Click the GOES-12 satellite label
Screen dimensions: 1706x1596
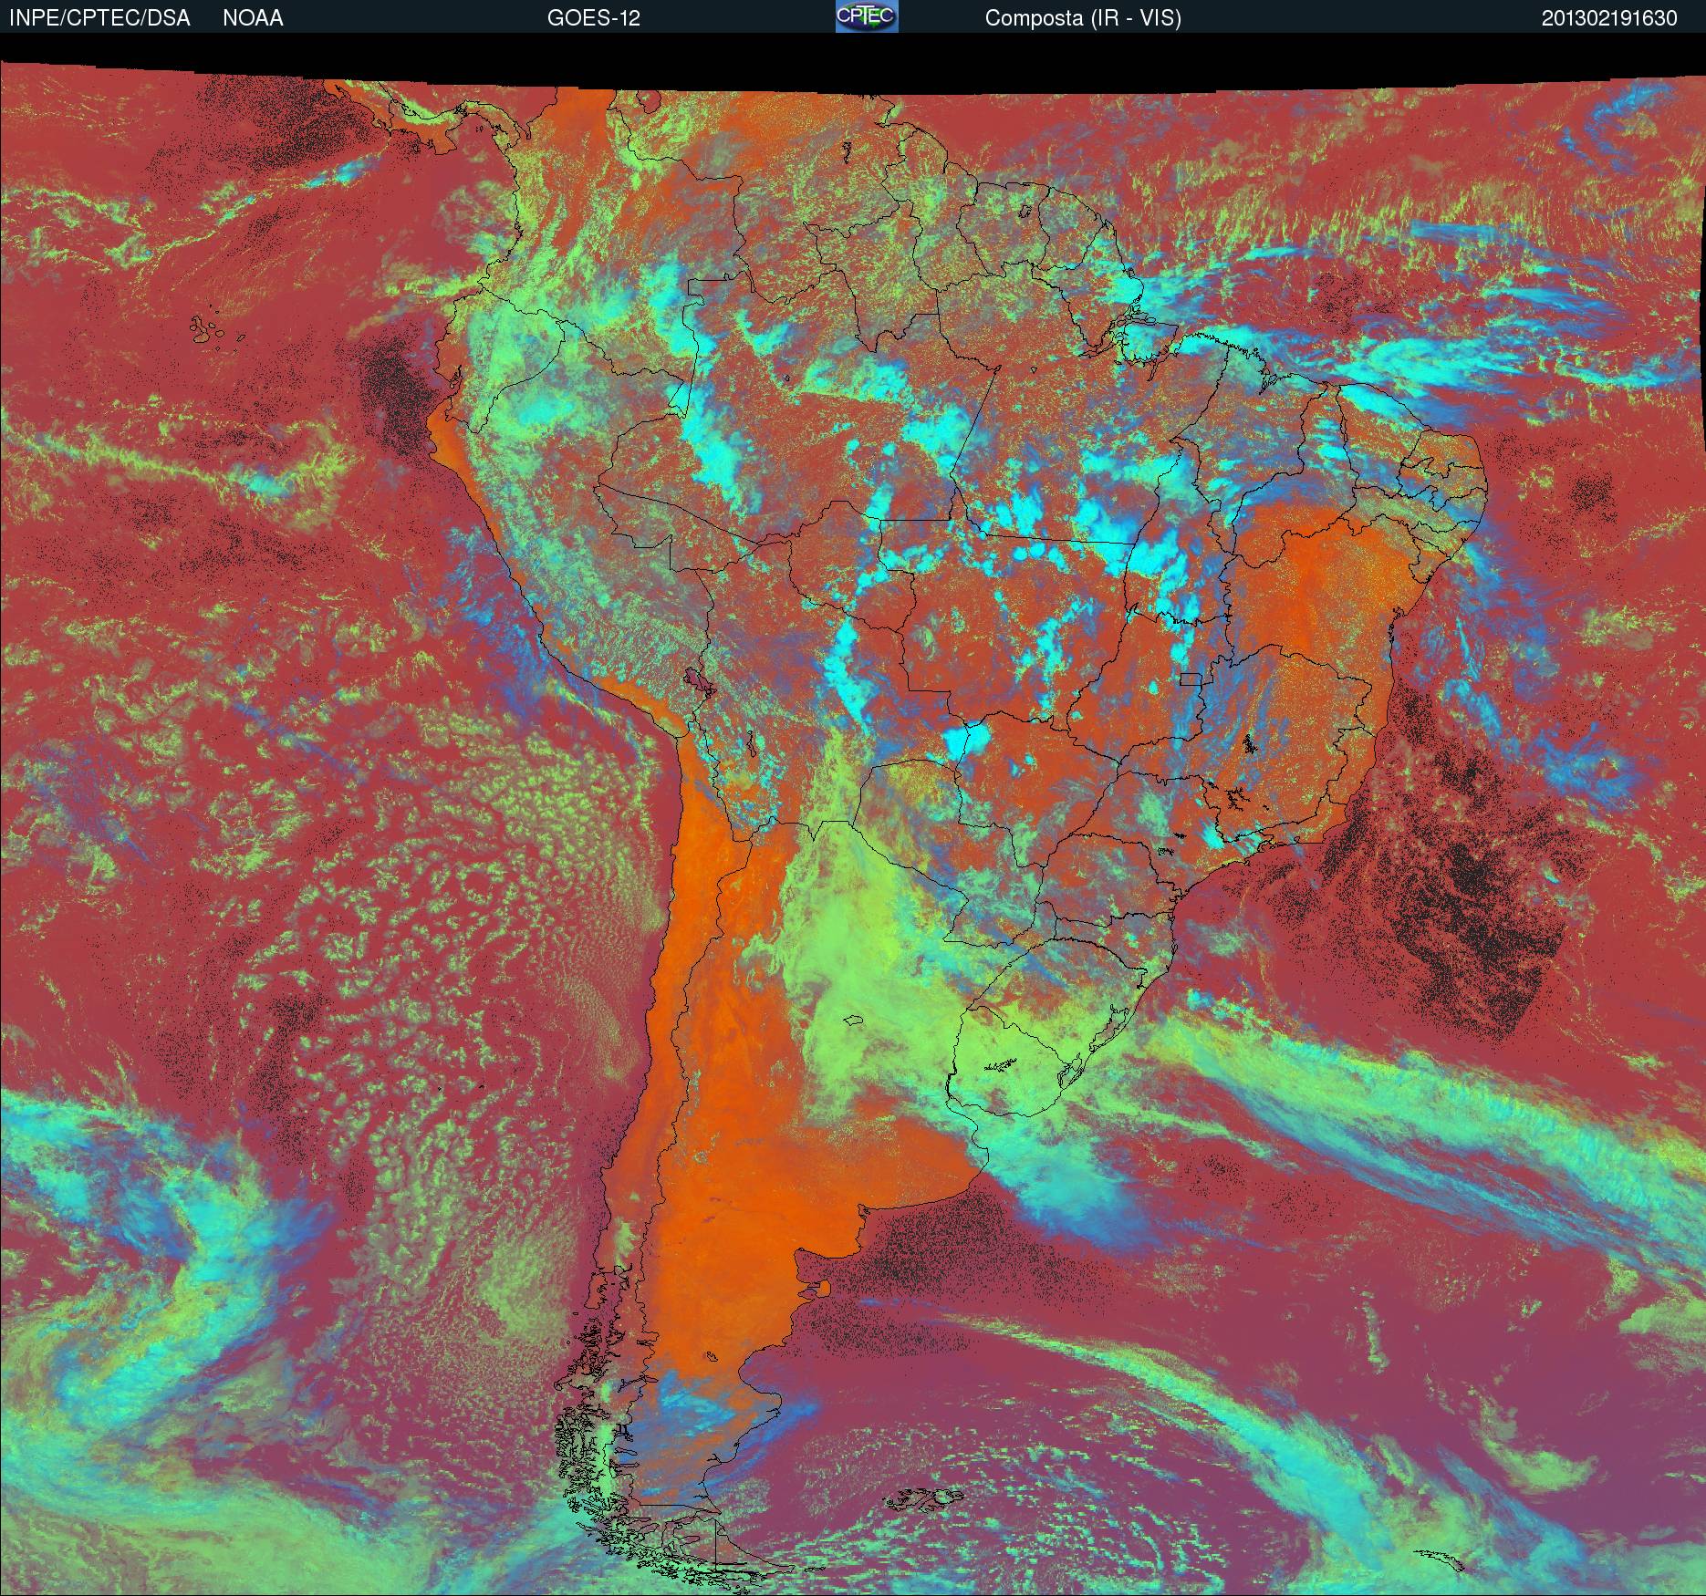593,18
